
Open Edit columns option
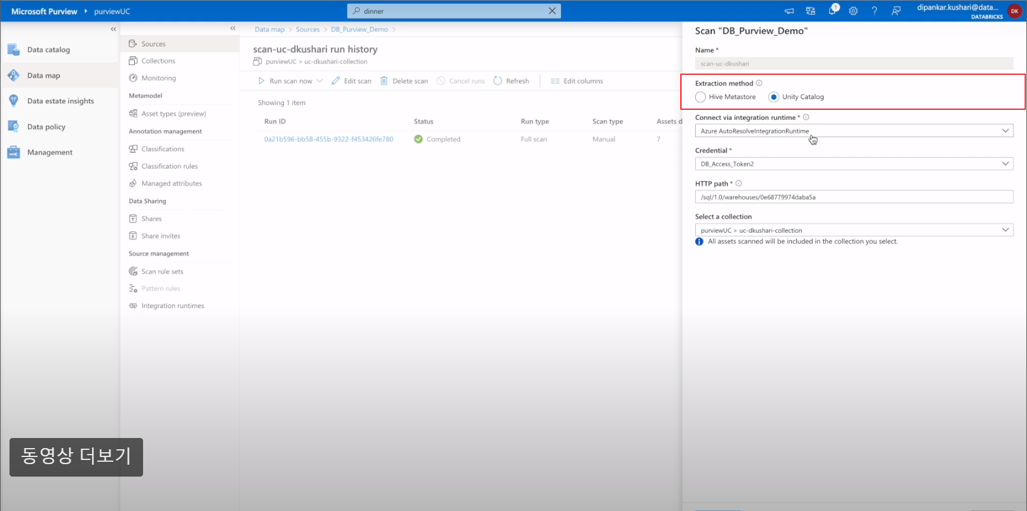tap(576, 81)
